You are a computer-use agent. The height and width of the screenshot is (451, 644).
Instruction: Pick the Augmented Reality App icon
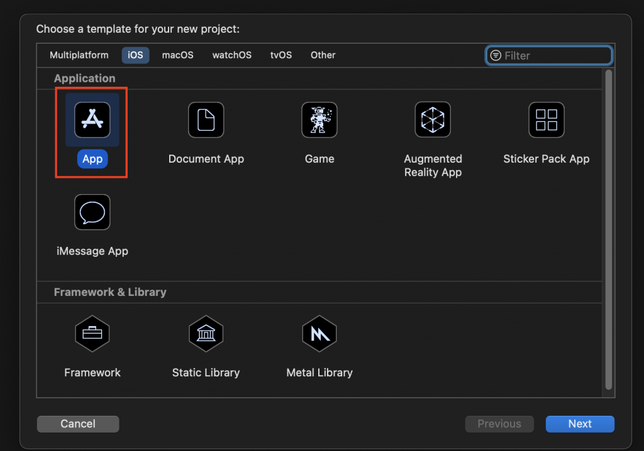[433, 120]
